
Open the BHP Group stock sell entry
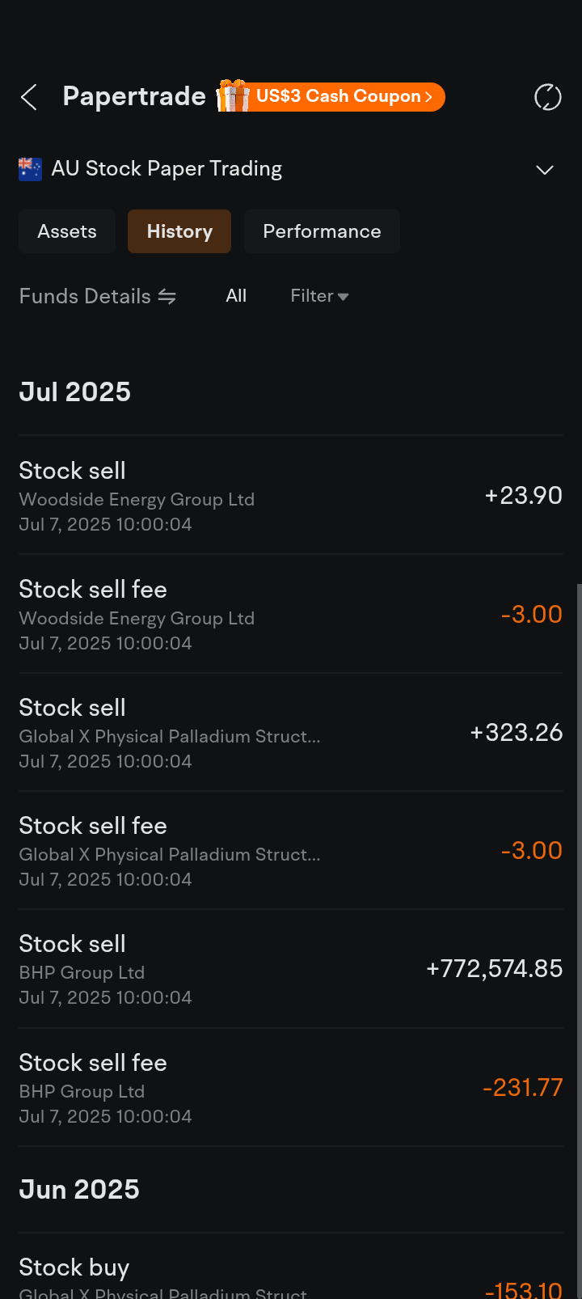click(290, 969)
